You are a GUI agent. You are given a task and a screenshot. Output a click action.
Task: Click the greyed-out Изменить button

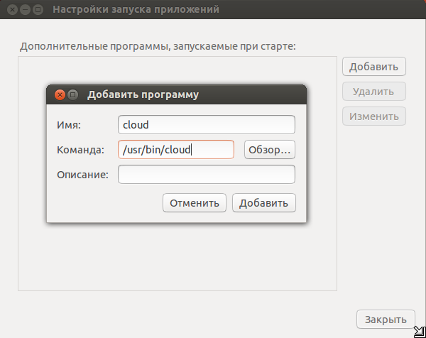(374, 116)
